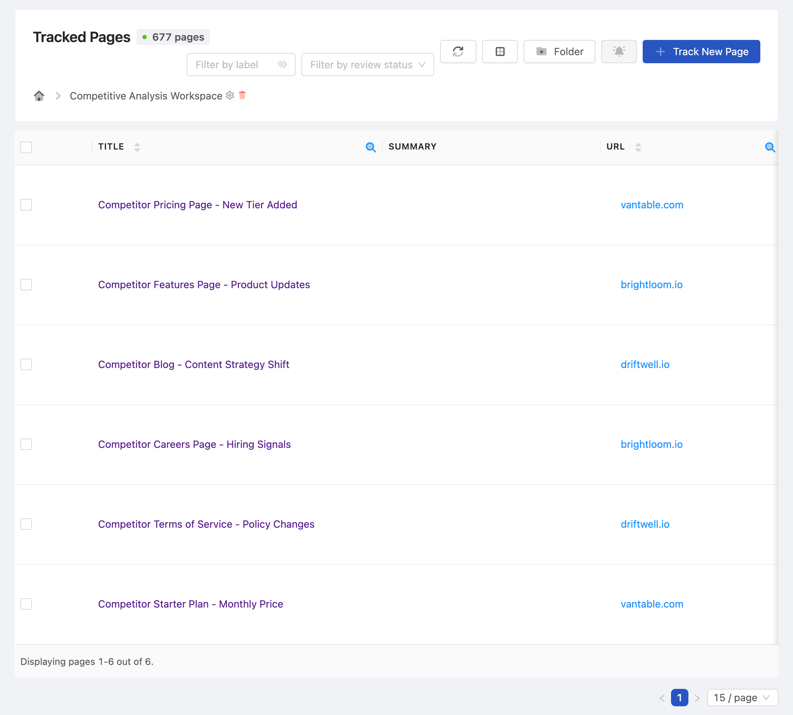Click the label tag icon in filter
This screenshot has width=793, height=715.
pos(282,65)
